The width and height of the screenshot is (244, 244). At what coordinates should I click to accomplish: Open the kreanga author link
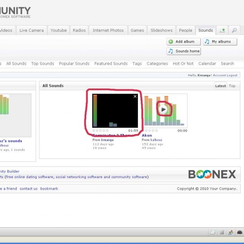pos(107,140)
